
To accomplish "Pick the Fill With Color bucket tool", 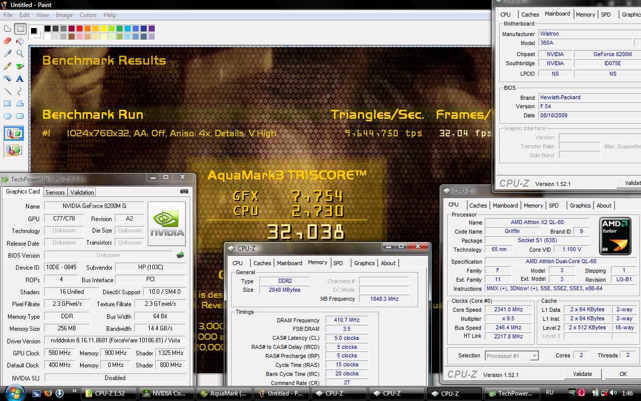I will point(20,41).
